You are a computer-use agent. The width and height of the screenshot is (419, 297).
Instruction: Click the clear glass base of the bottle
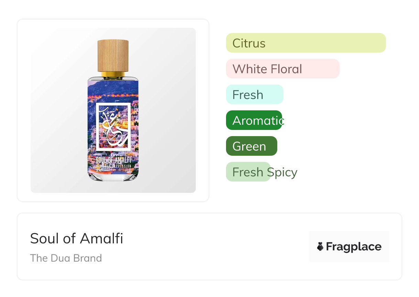[x=113, y=177]
